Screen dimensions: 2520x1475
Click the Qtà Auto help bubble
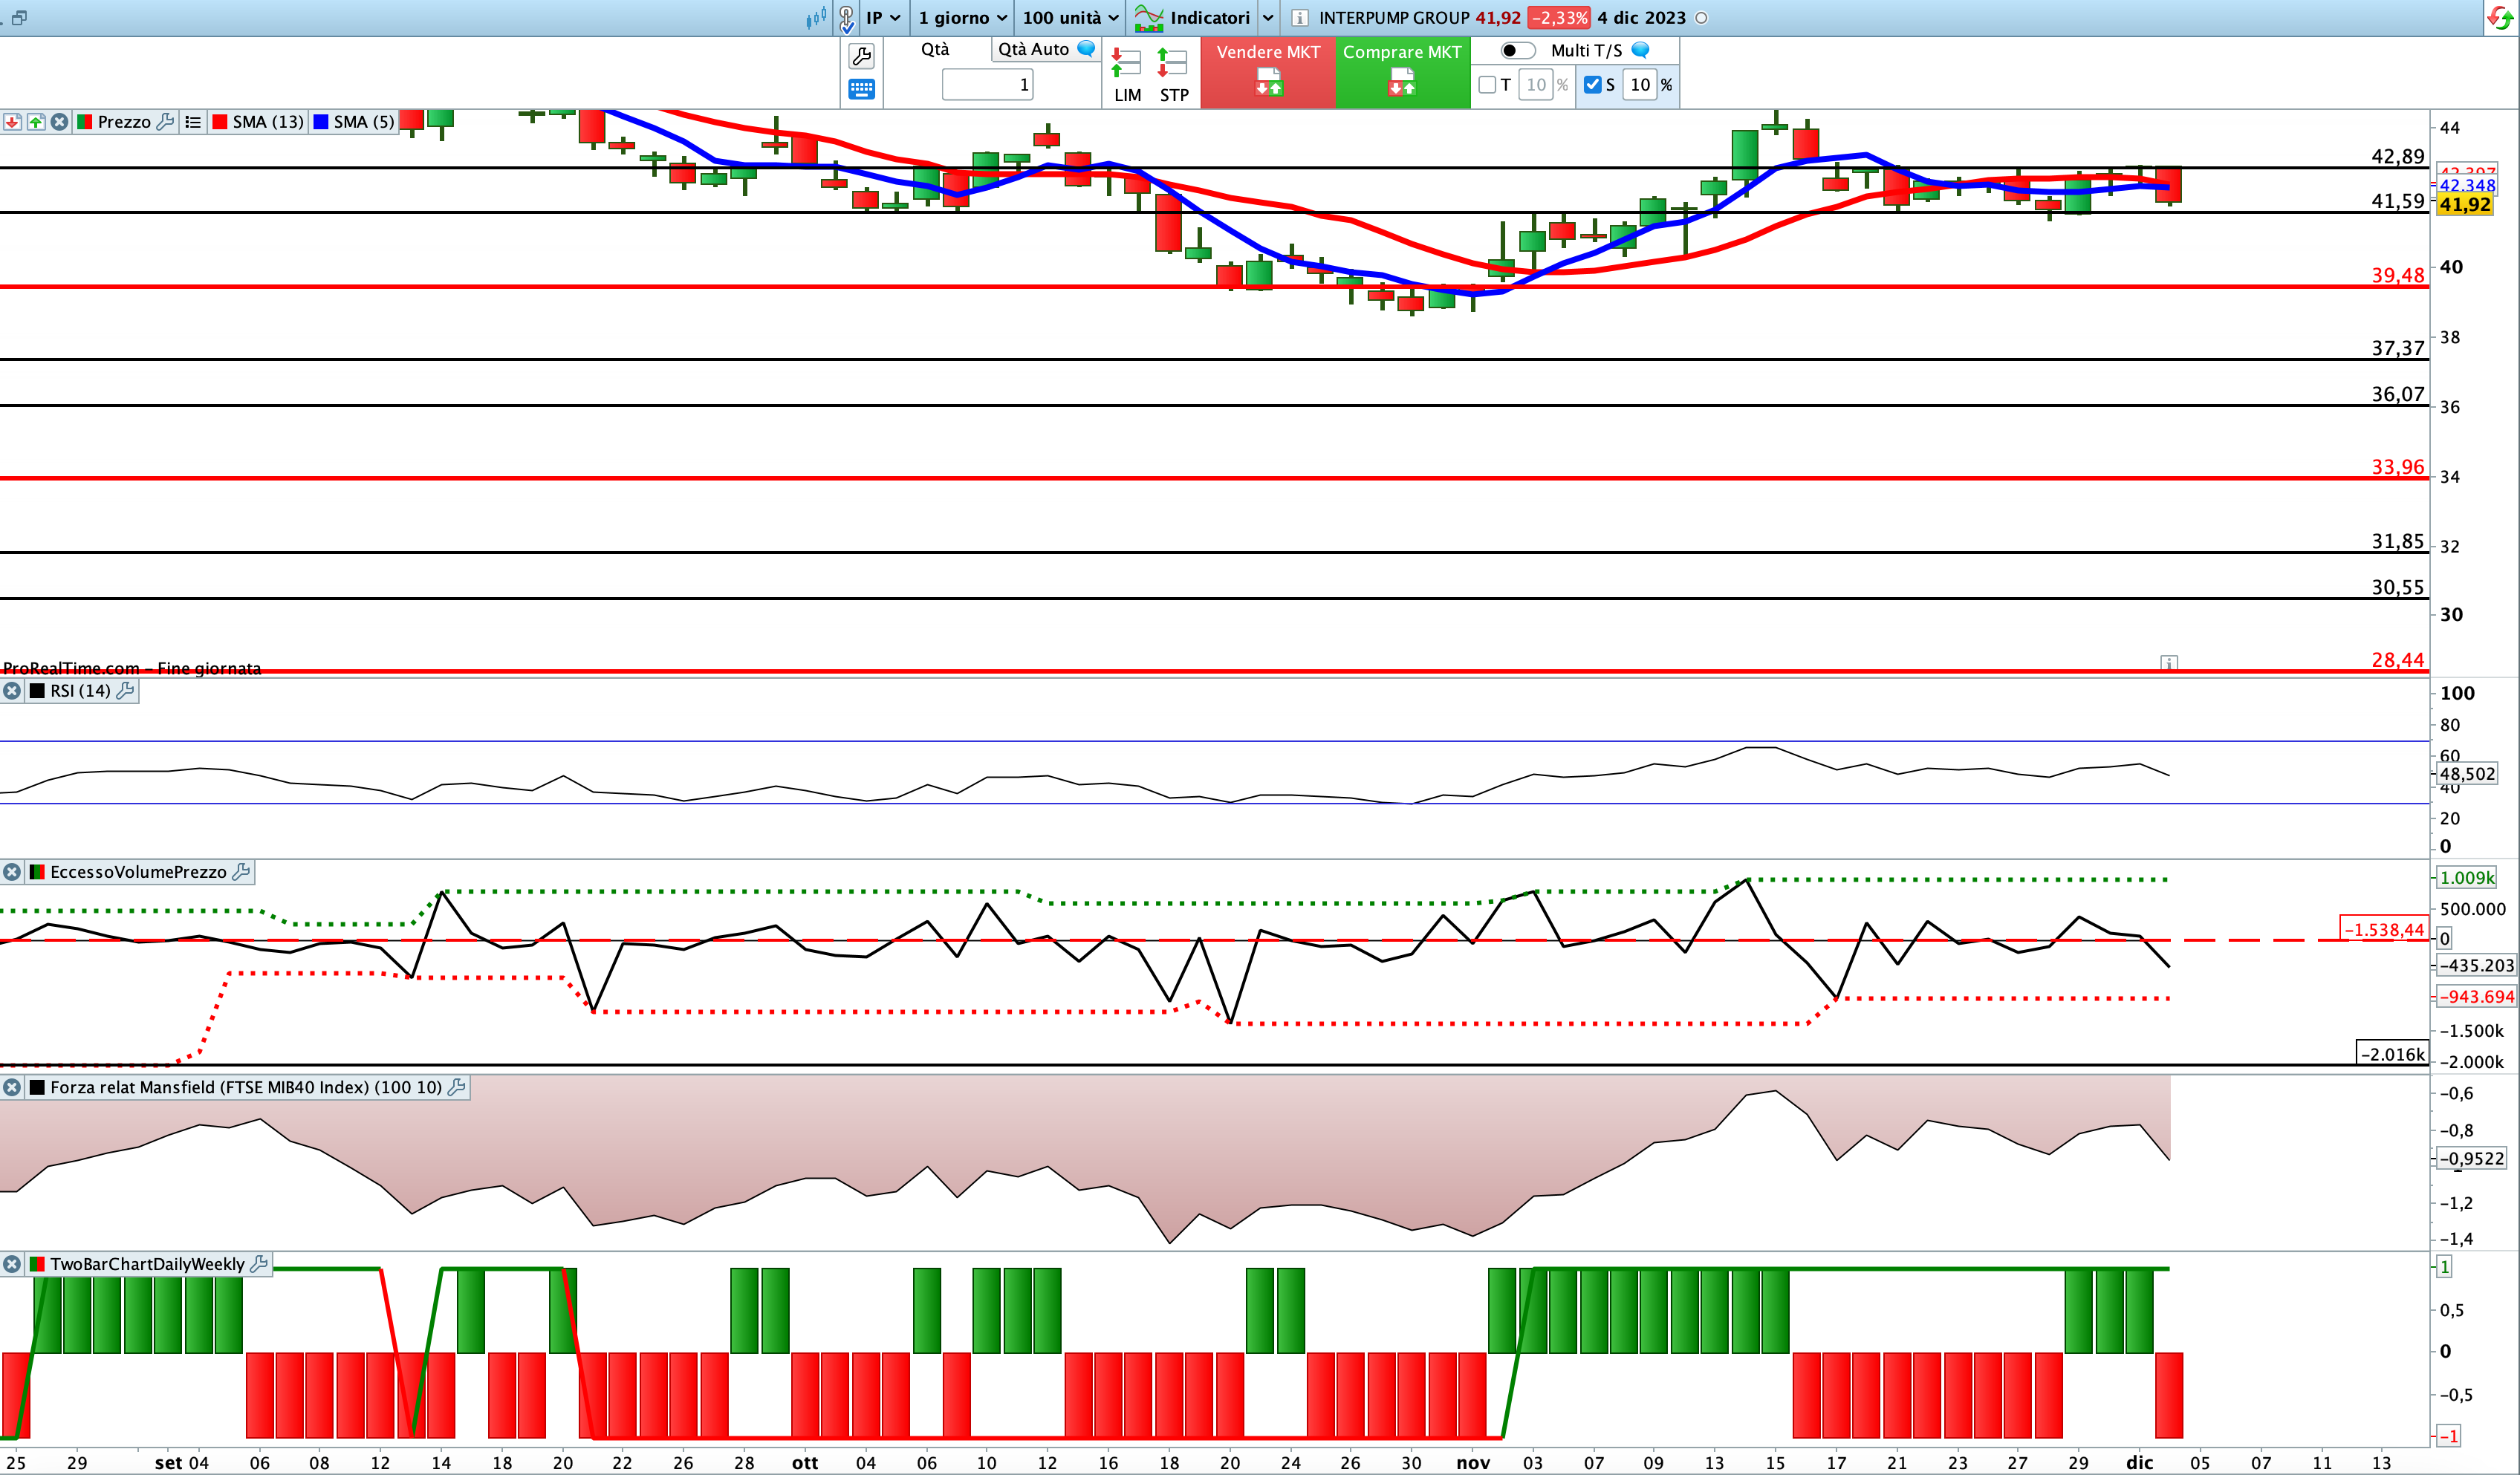[1086, 49]
